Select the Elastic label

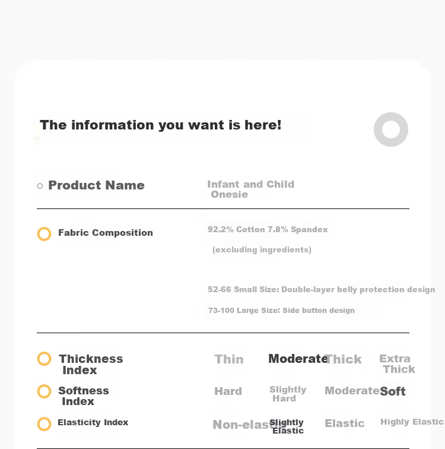(x=345, y=423)
